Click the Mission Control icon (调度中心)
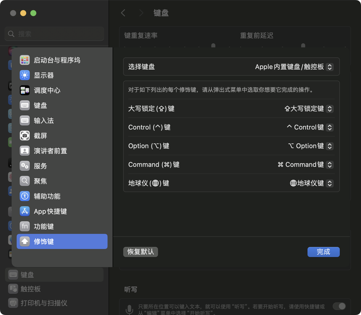Screen dimensions: 361x315 pos(25,90)
